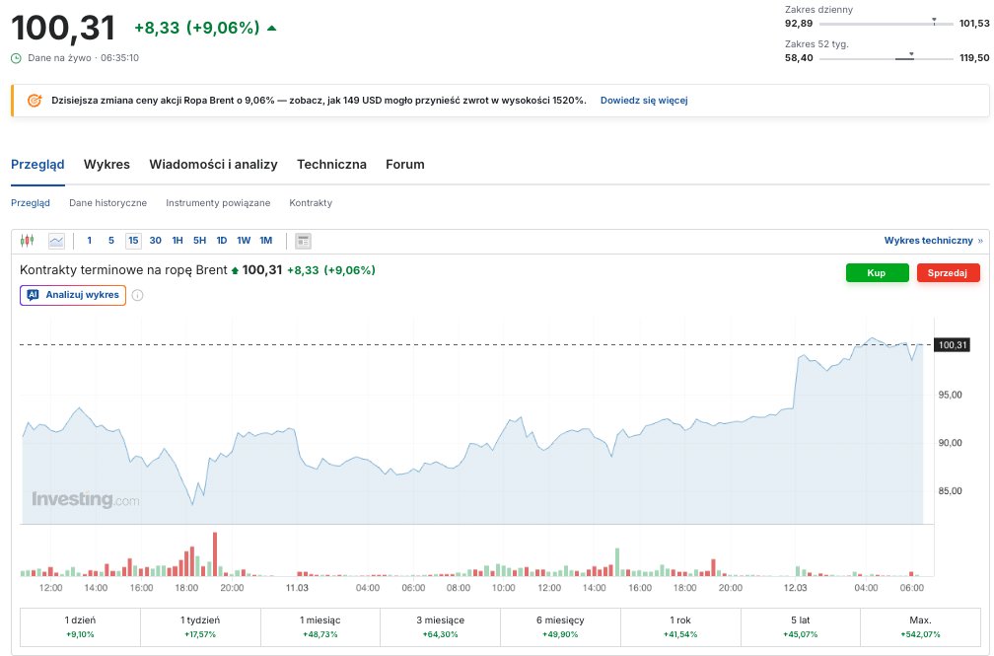Select the 15 minute interval

click(133, 241)
